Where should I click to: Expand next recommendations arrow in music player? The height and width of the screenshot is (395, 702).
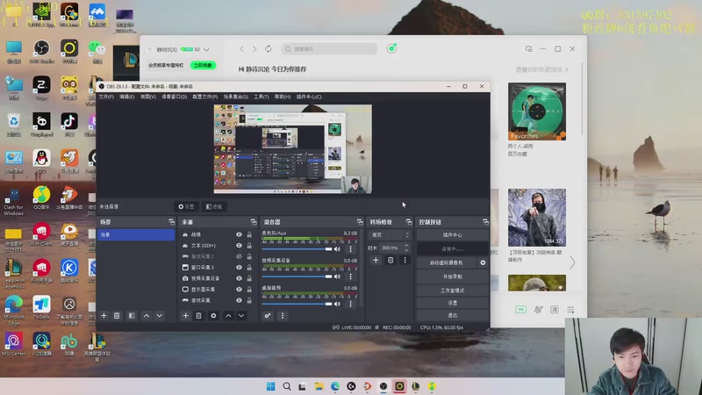coord(572,262)
